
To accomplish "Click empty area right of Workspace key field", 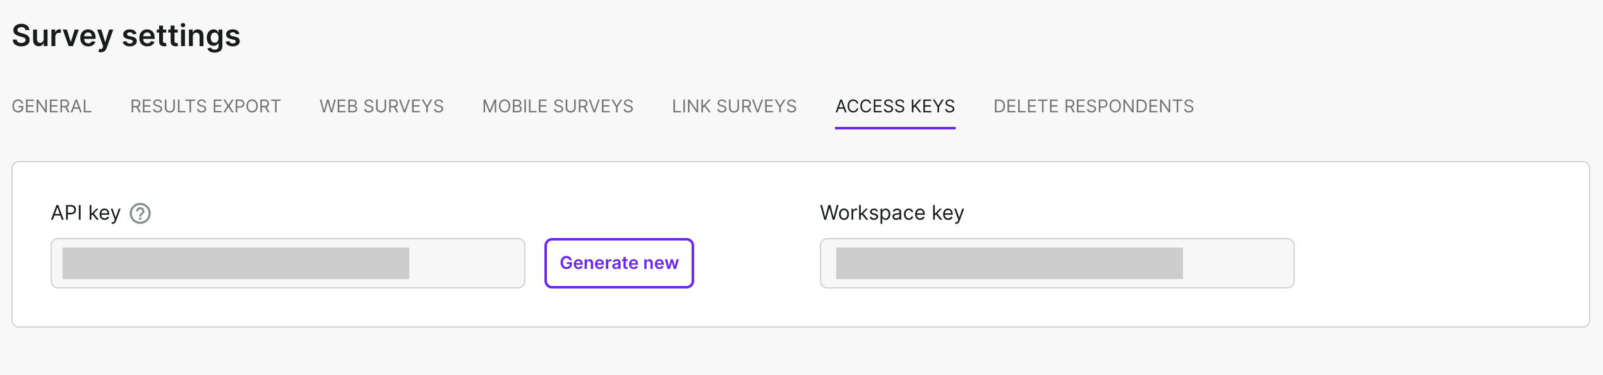I will pos(1440,263).
